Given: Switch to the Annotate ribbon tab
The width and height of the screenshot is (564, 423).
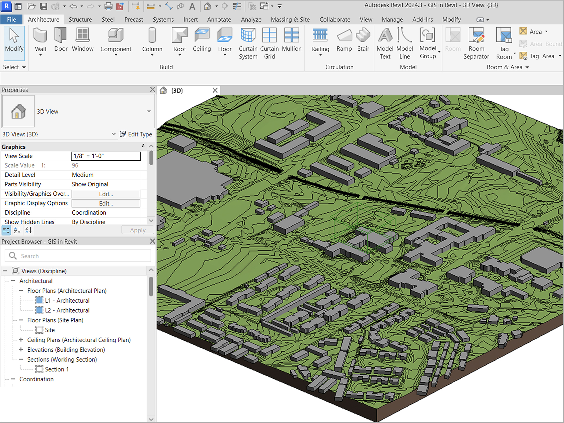Looking at the screenshot, I should click(x=219, y=20).
